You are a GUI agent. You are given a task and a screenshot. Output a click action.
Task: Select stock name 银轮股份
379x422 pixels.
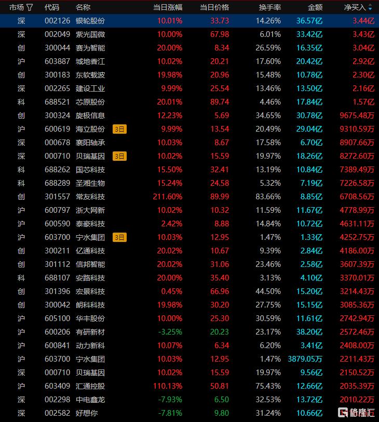90,21
